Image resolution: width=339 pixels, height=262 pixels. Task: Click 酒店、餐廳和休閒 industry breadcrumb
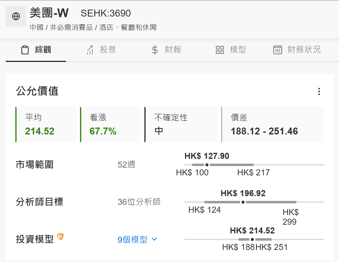point(128,27)
